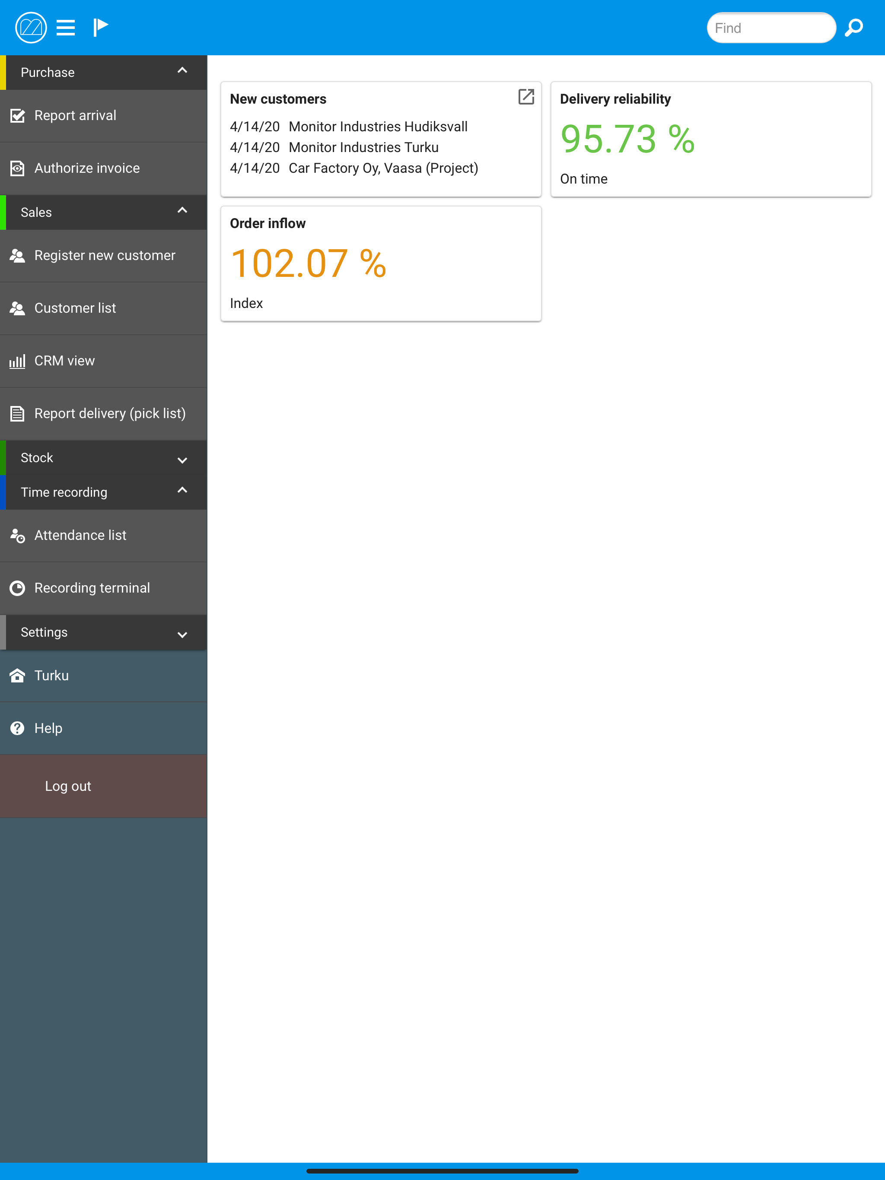Click the Turku house icon
885x1180 pixels.
coord(18,676)
